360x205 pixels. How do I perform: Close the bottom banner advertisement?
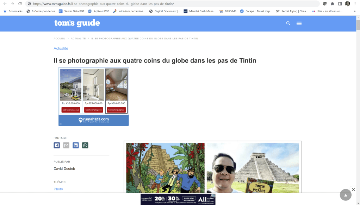(353, 189)
